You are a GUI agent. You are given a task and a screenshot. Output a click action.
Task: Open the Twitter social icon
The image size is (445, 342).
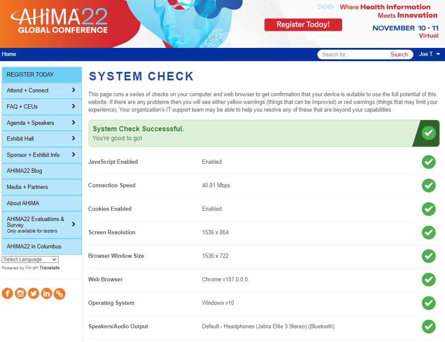pos(33,293)
